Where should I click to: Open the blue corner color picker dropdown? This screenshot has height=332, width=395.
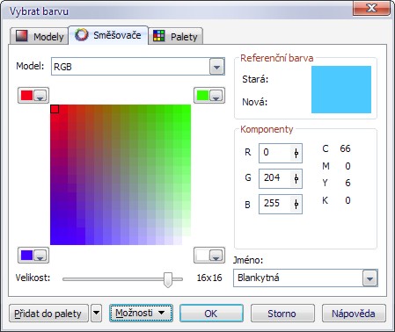[x=40, y=256]
